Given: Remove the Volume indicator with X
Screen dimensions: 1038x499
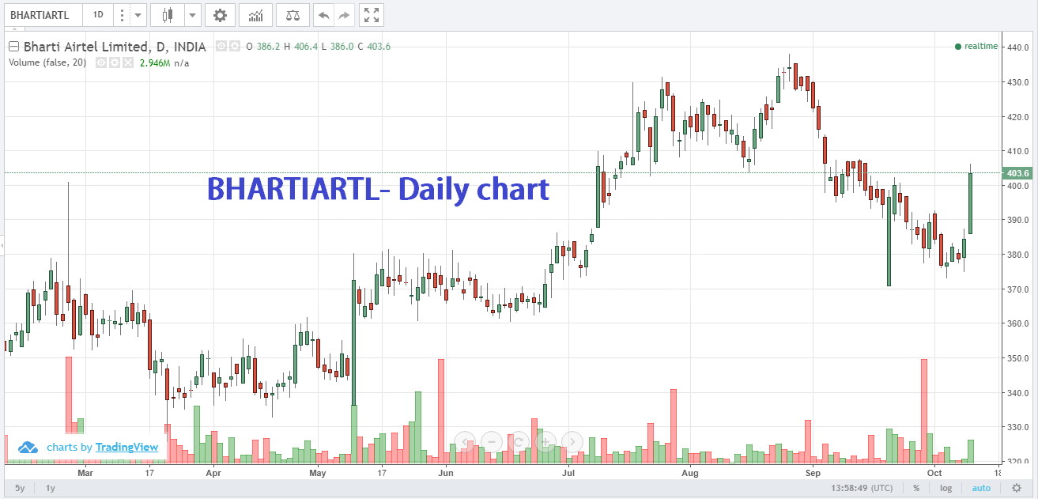Looking at the screenshot, I should pyautogui.click(x=127, y=62).
